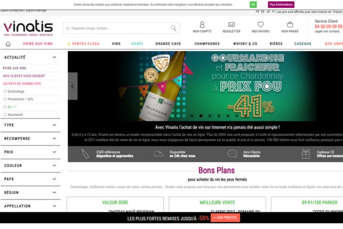Open the Champagnes menu
This screenshot has height=229, width=343.
click(207, 44)
